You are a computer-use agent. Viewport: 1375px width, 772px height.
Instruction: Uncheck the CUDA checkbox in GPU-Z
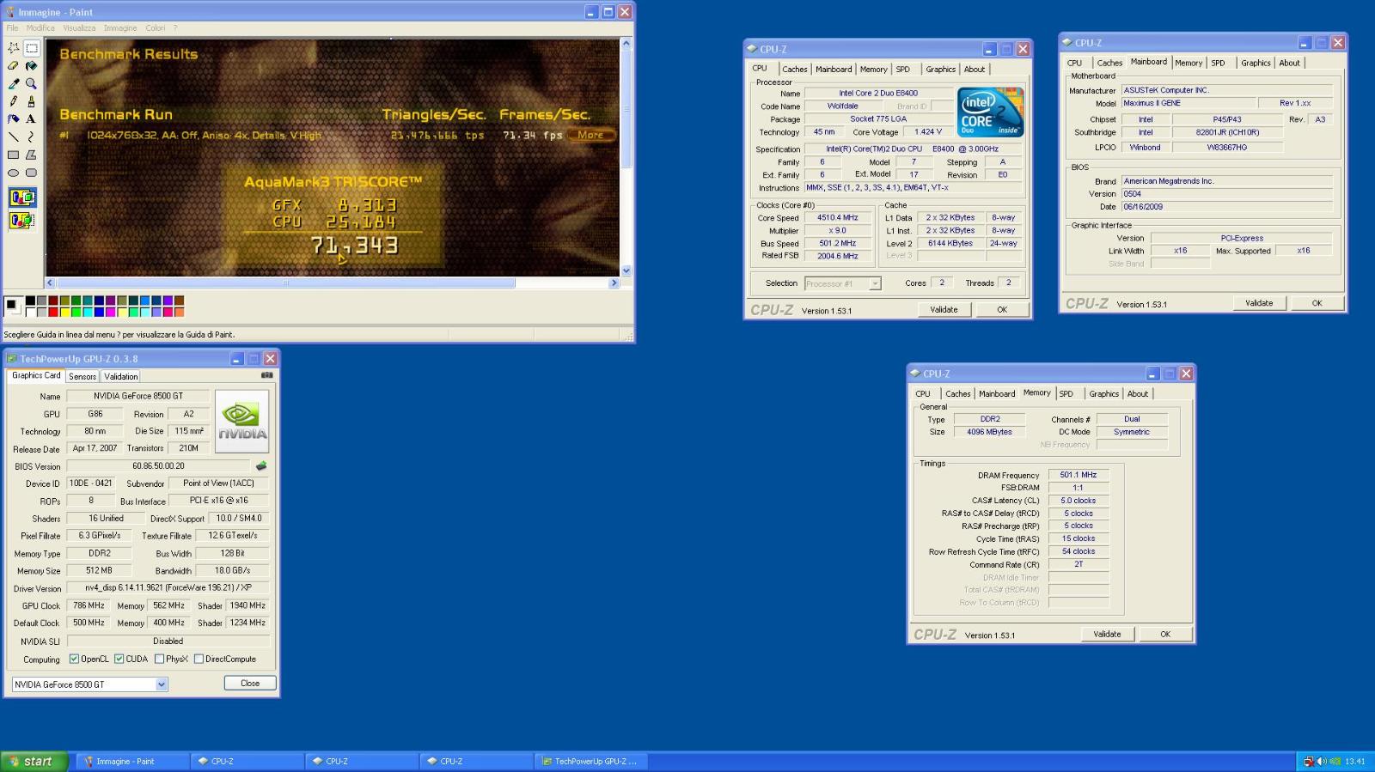coord(119,659)
